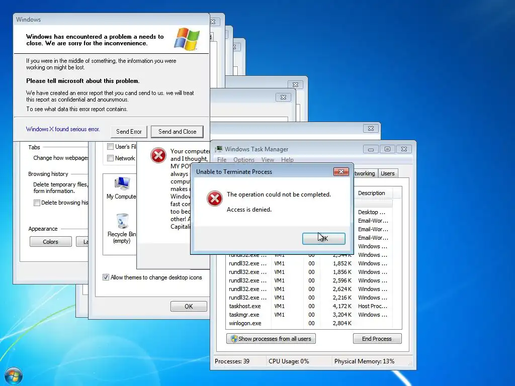515x386 pixels.
Task: Minimize the Windows Task Manager window
Action: point(371,149)
